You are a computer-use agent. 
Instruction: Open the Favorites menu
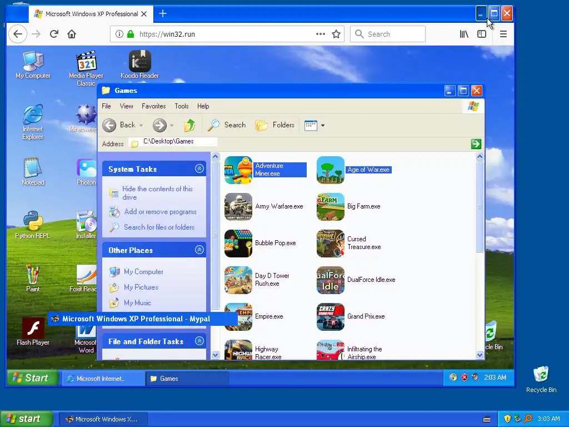tap(153, 106)
